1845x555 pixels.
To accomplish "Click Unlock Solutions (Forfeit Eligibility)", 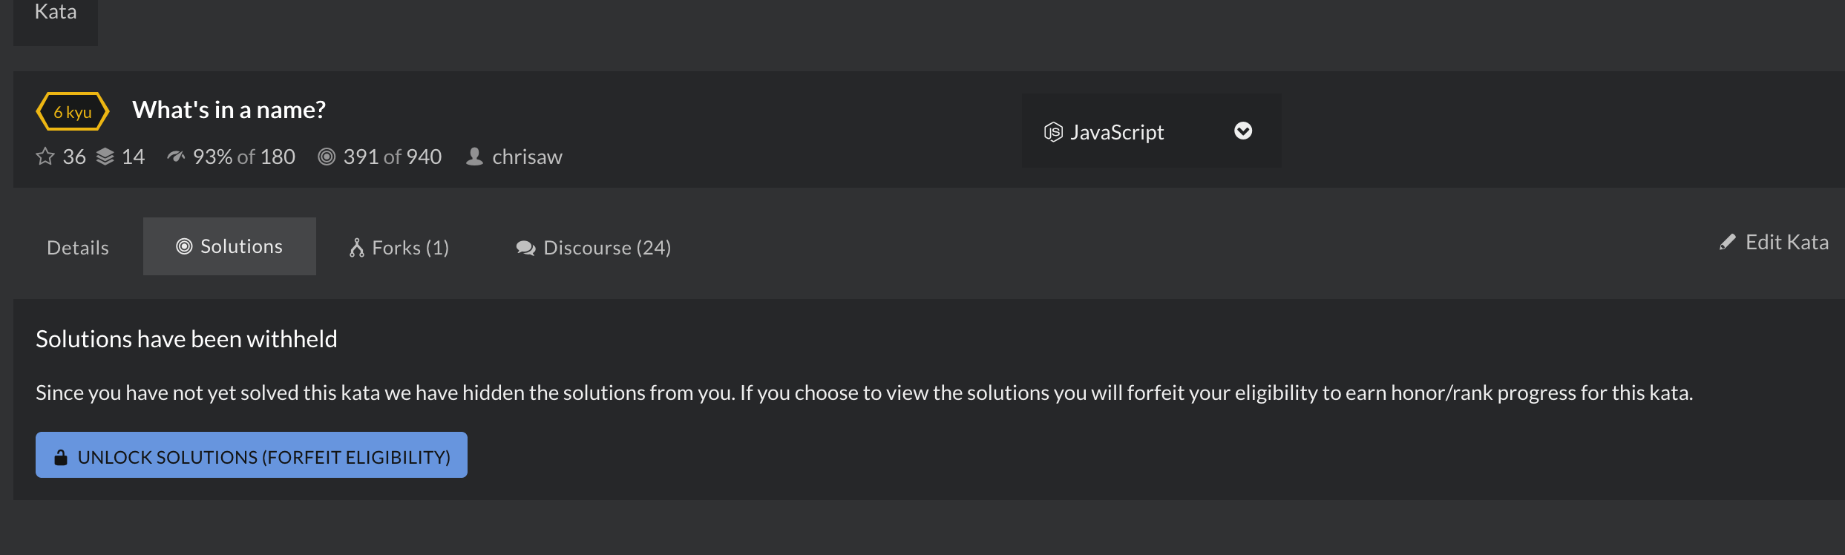I will 251,455.
